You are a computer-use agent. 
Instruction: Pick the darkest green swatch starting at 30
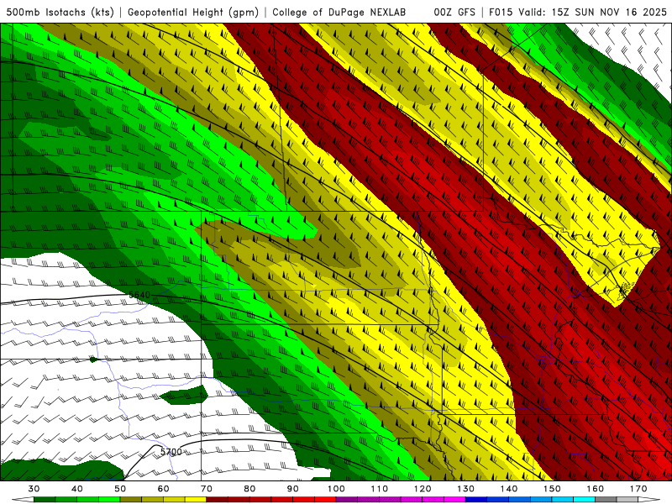(45, 500)
